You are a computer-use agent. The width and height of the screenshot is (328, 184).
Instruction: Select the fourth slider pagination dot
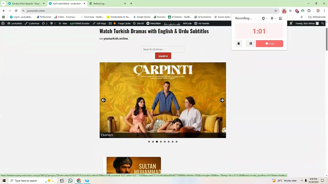161,142
